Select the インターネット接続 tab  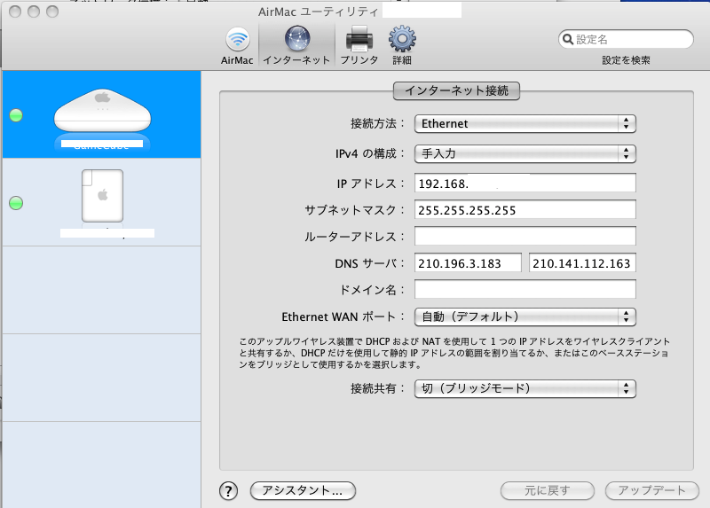pyautogui.click(x=456, y=90)
